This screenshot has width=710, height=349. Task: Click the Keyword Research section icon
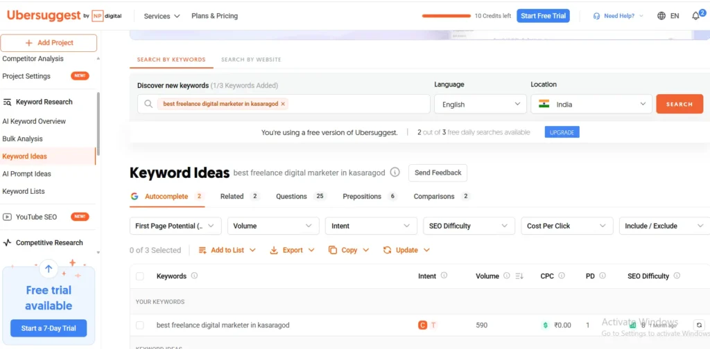coord(7,102)
